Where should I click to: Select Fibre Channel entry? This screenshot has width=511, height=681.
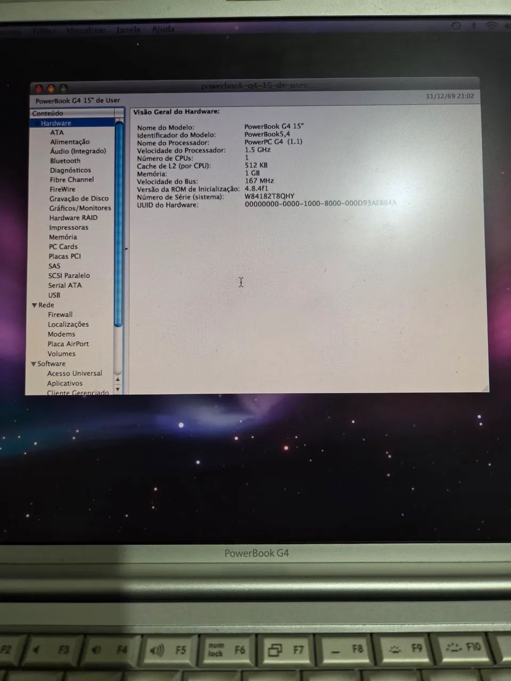[71, 180]
